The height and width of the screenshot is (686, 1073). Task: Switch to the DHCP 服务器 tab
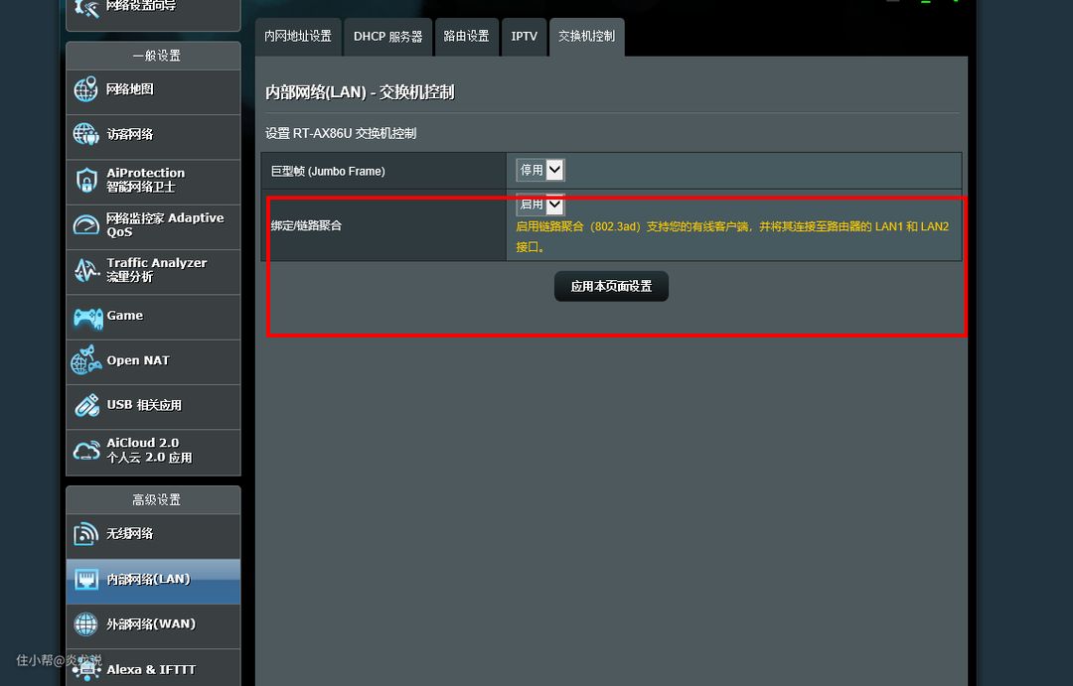click(388, 37)
